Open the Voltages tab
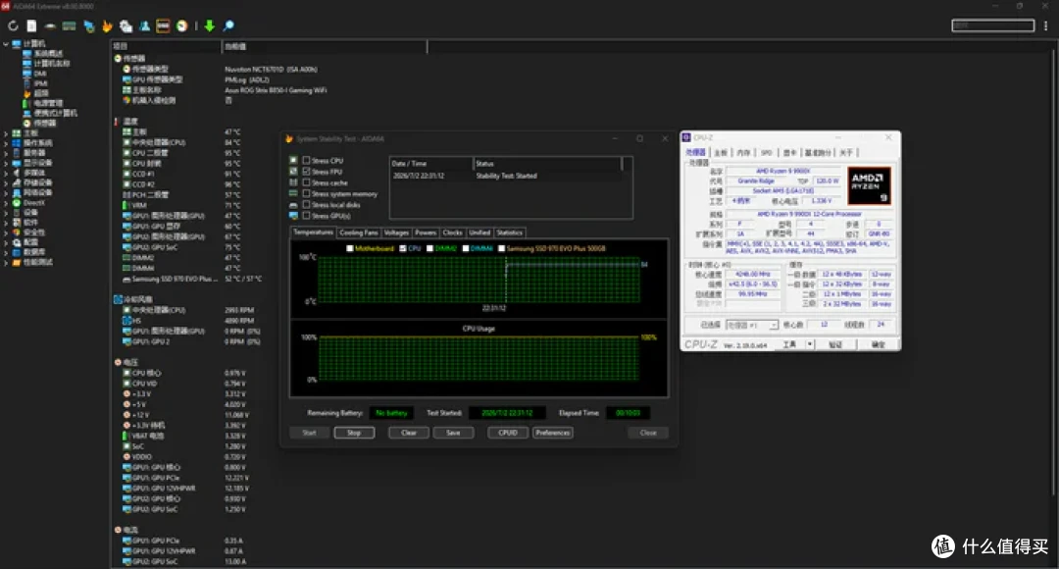Viewport: 1059px width, 569px height. 396,233
